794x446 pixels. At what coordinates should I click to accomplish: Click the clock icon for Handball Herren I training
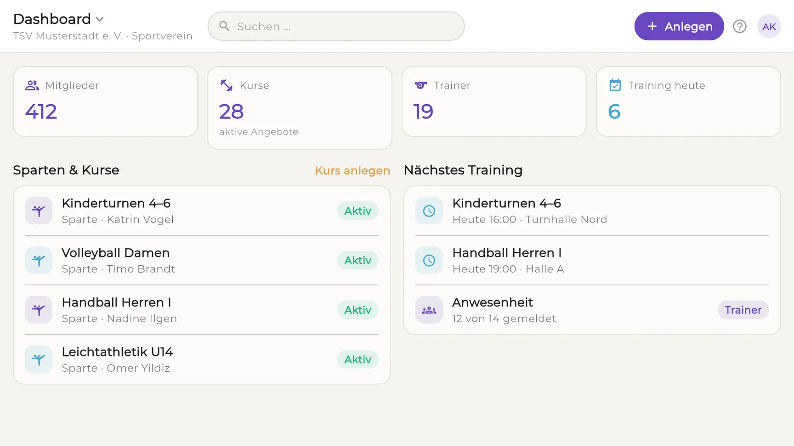tap(429, 260)
